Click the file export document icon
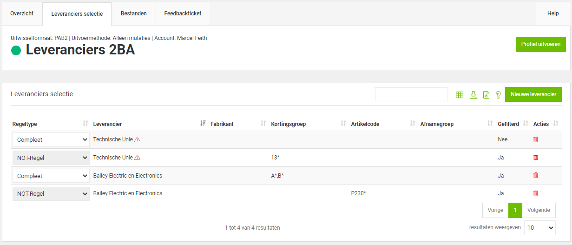This screenshot has height=245, width=572. point(486,95)
